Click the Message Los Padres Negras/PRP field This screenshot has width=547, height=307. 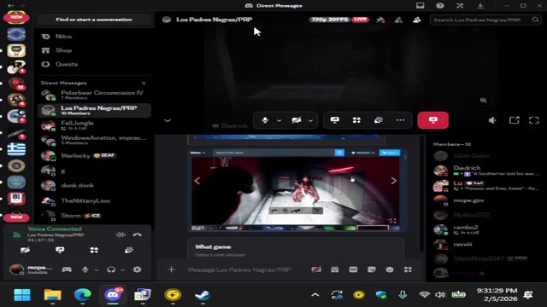coord(239,269)
